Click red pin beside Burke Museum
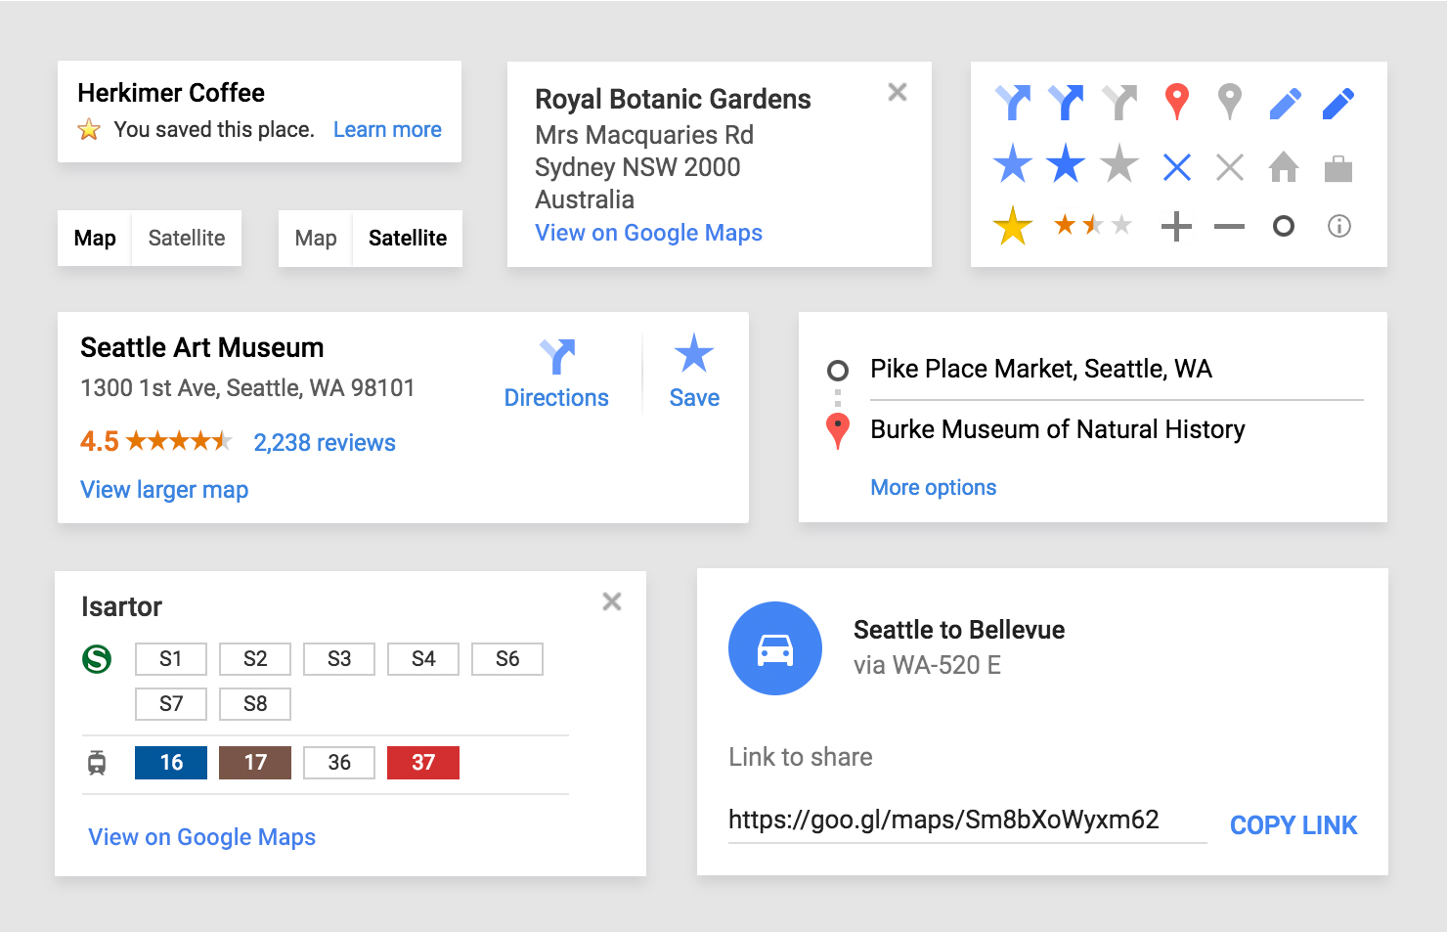This screenshot has width=1447, height=932. click(838, 430)
